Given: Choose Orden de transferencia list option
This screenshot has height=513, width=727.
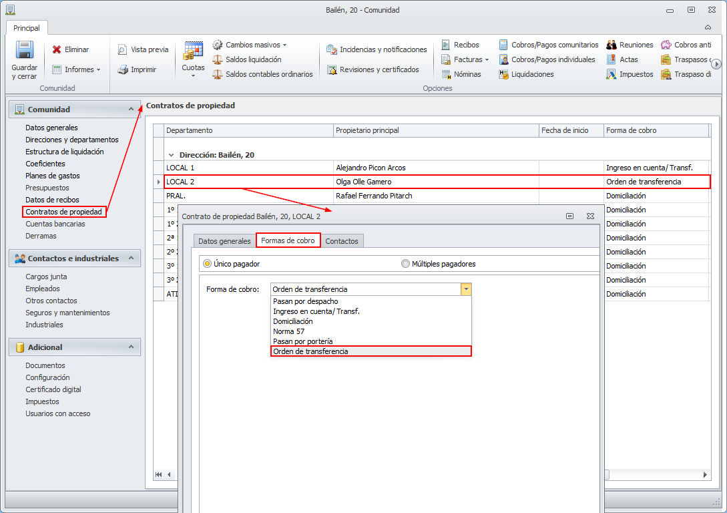Looking at the screenshot, I should point(371,351).
